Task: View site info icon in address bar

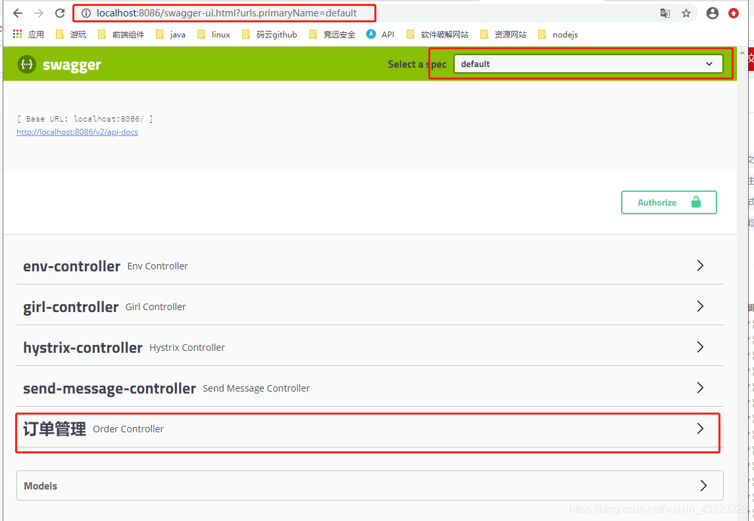Action: (x=86, y=13)
